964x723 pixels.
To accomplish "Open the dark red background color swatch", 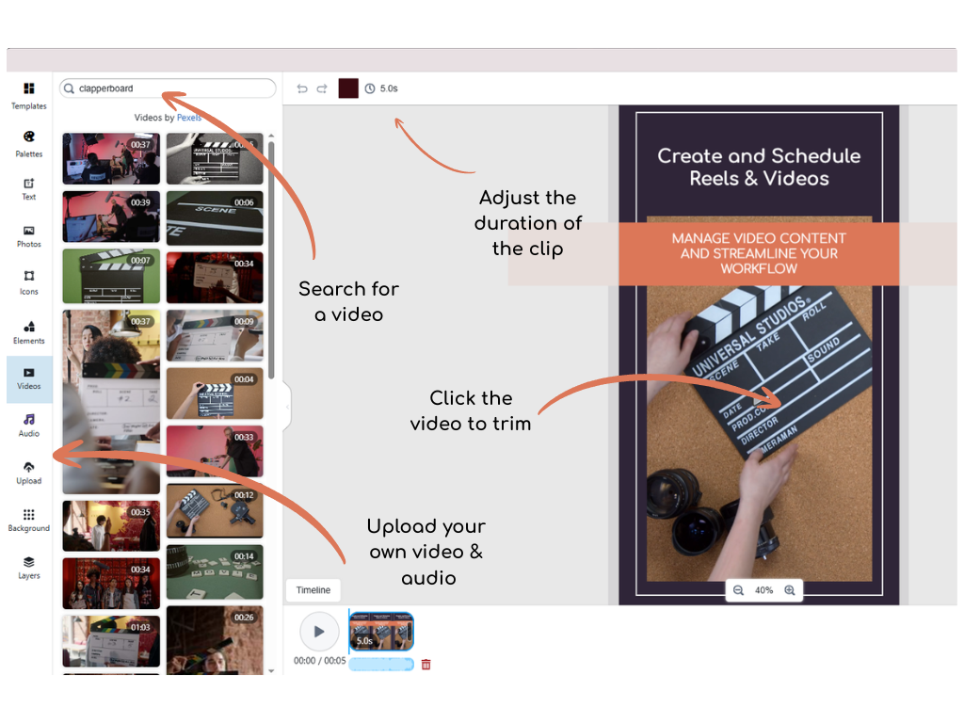I will pos(348,88).
